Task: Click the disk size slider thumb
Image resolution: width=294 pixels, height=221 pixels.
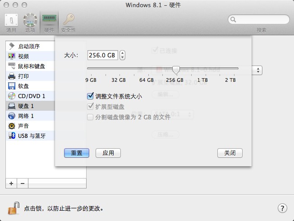Action: (x=176, y=70)
